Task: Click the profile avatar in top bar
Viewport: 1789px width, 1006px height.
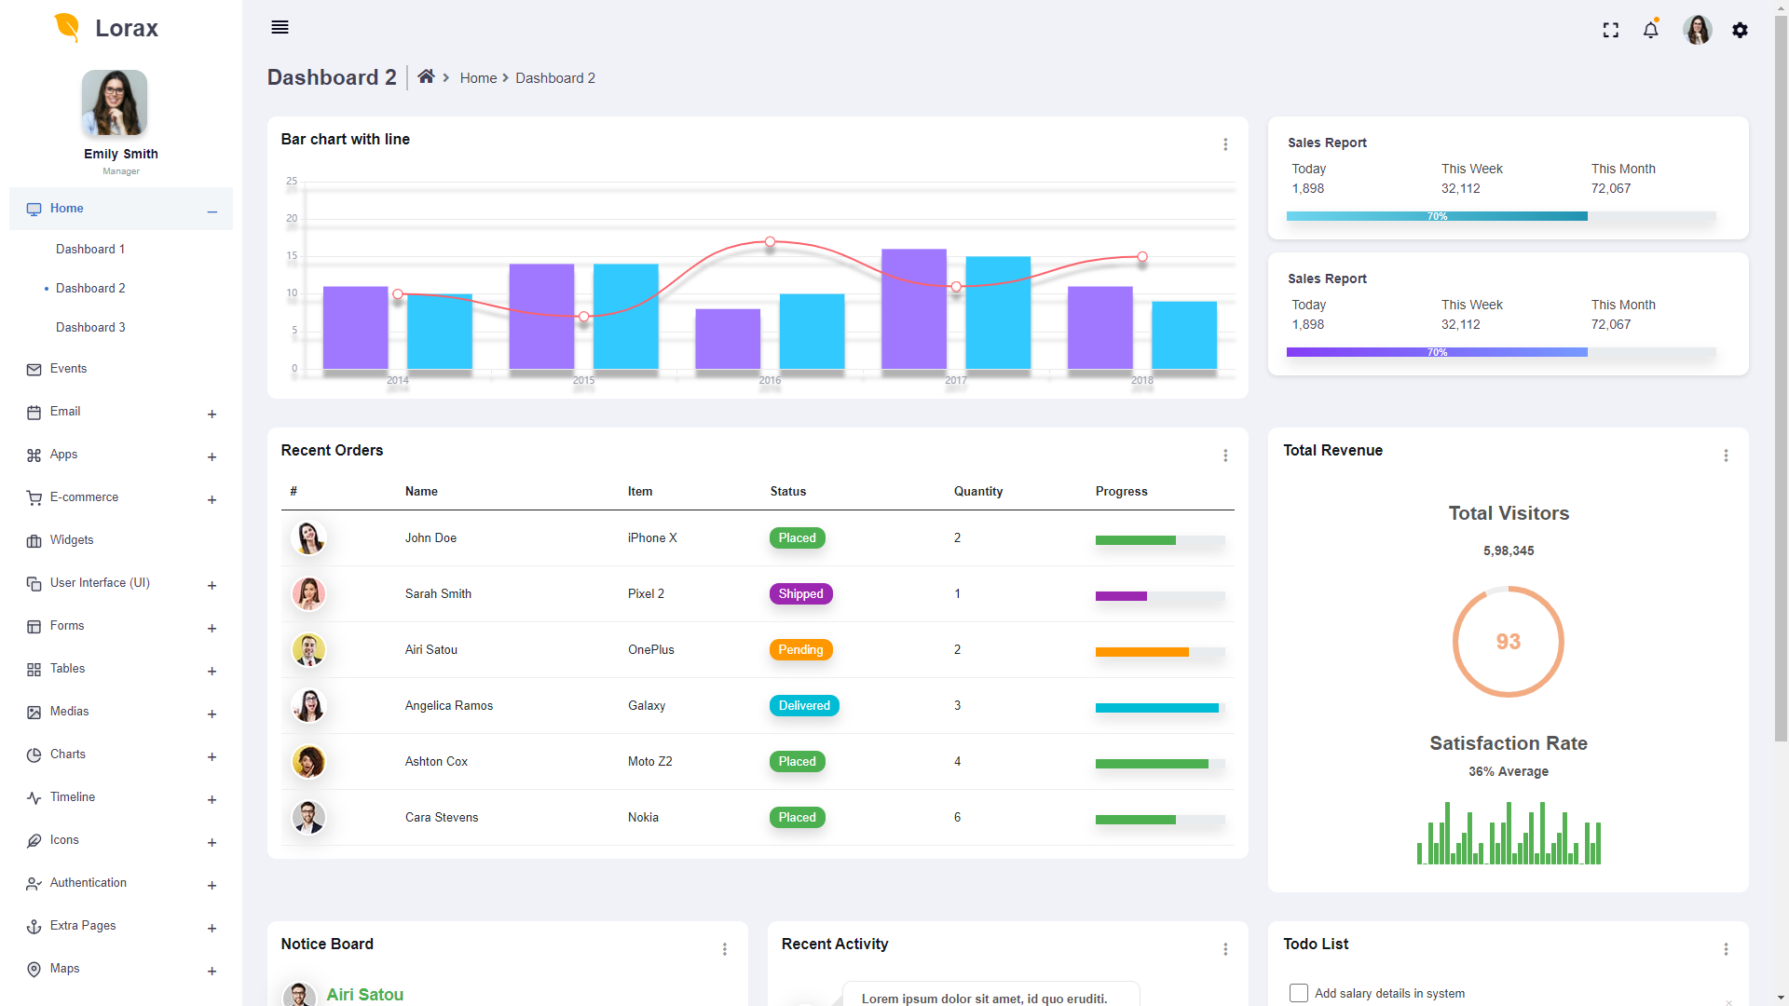Action: 1697,30
